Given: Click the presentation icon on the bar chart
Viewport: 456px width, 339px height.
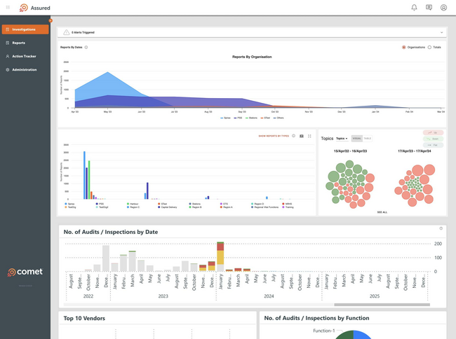Looking at the screenshot, I should [x=302, y=136].
